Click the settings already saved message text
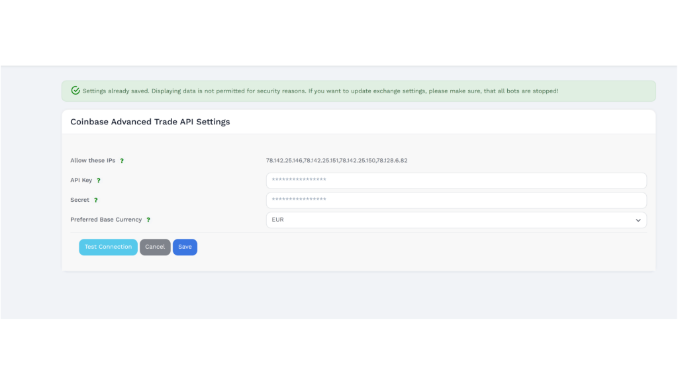Viewport: 678px width, 381px height. point(320,91)
